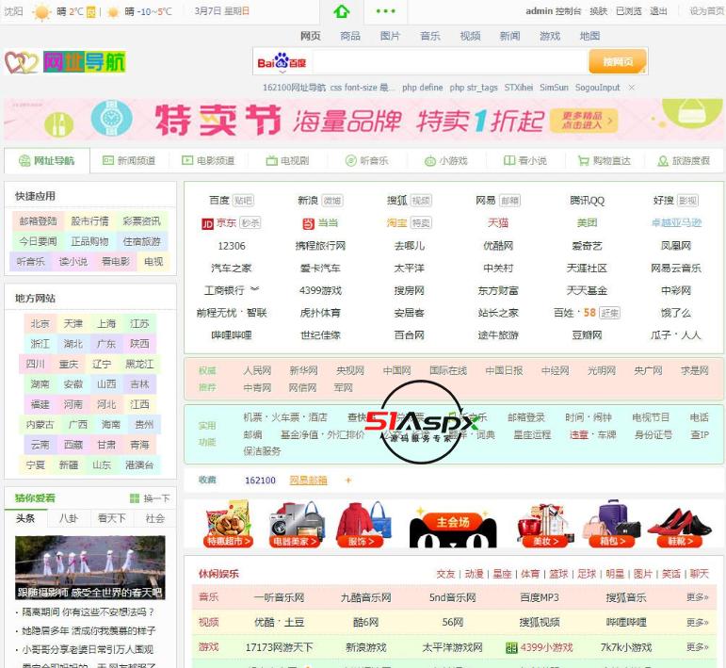Open the 网易邮箱 favorite link

308,481
